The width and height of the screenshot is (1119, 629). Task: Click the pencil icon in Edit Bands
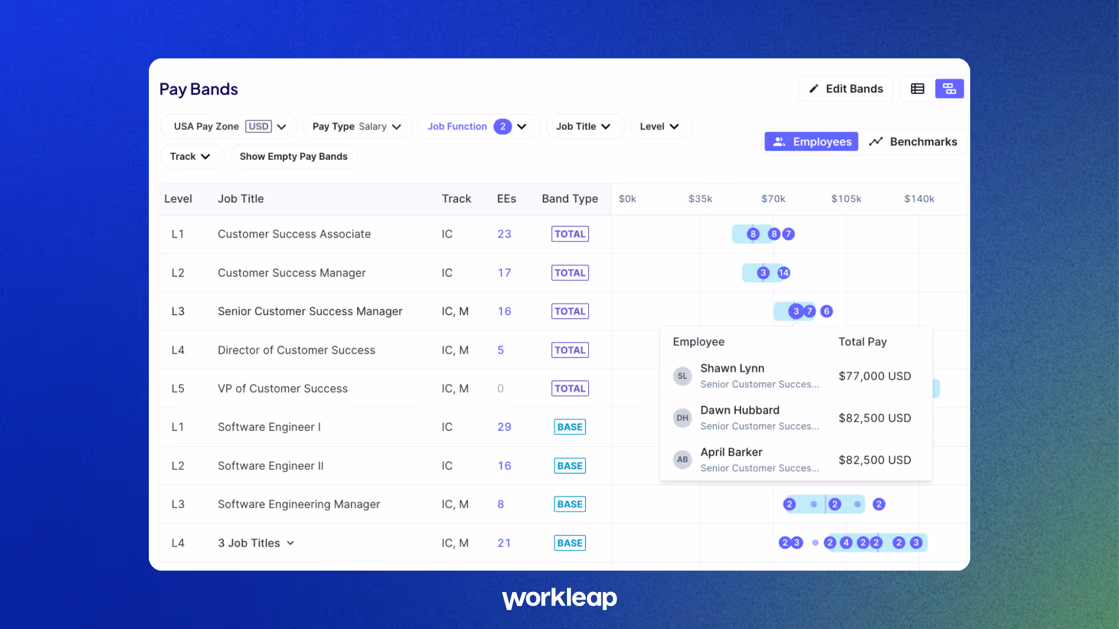coord(814,89)
